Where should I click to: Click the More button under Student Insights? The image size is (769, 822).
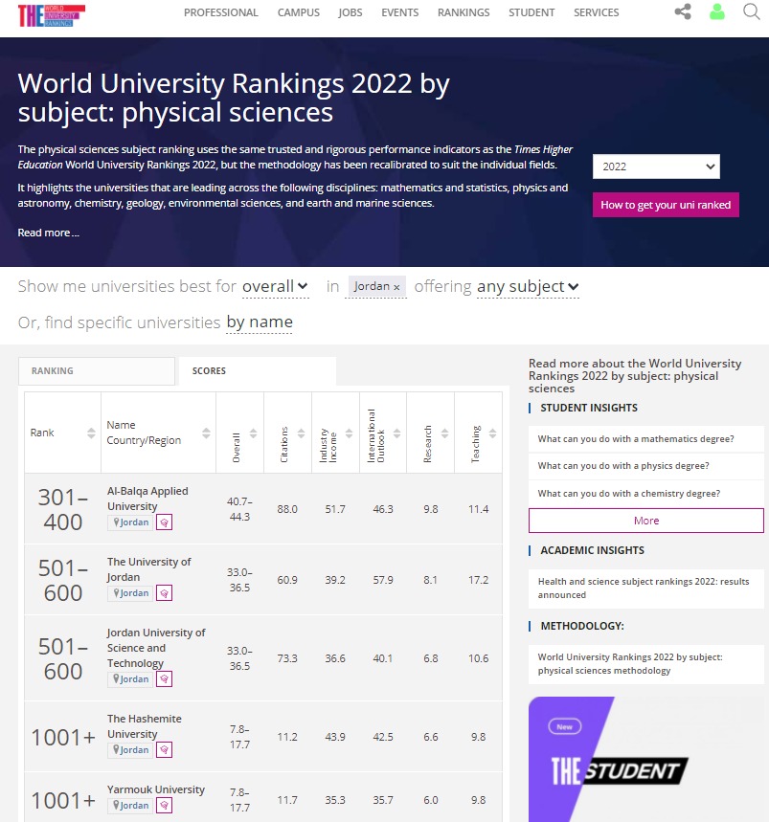[x=646, y=521]
